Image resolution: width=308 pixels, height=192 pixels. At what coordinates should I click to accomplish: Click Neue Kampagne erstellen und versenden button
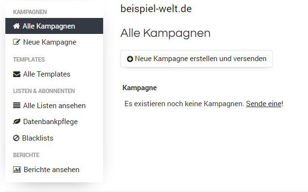coord(197,59)
